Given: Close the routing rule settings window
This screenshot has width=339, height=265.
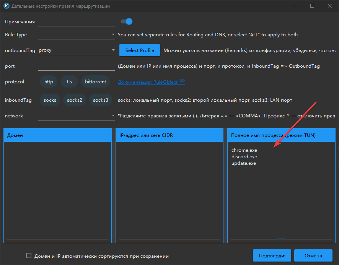Looking at the screenshot, I should 330,6.
